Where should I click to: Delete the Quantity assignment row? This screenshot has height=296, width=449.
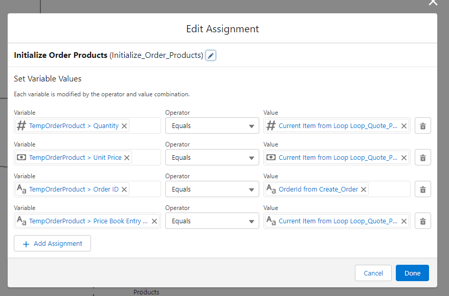tap(422, 126)
